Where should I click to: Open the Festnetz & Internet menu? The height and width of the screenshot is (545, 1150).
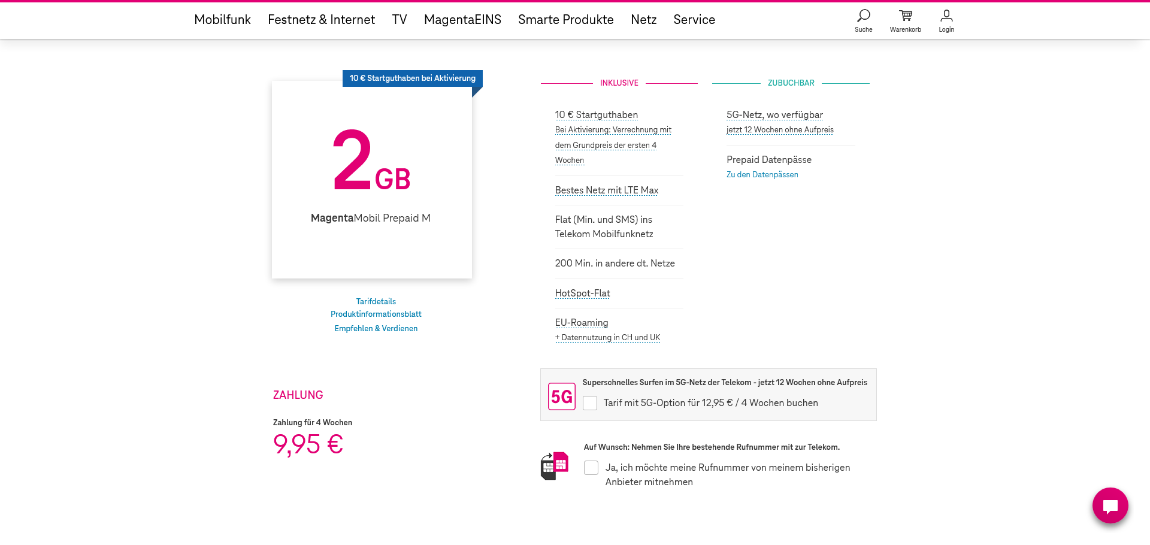tap(321, 20)
